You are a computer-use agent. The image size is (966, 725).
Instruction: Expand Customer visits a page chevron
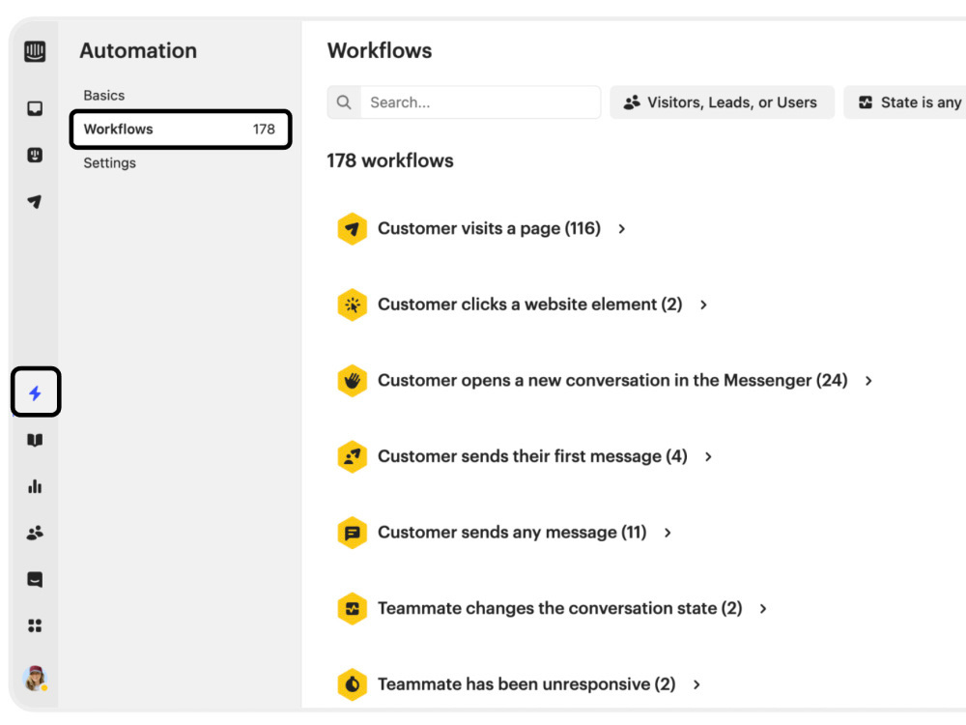coord(621,229)
